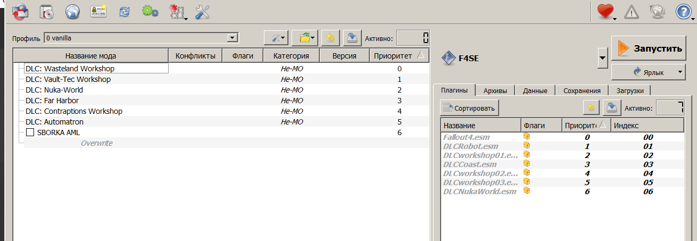Click the red heart endorse icon
Screen dimensions: 697x241
(605, 11)
